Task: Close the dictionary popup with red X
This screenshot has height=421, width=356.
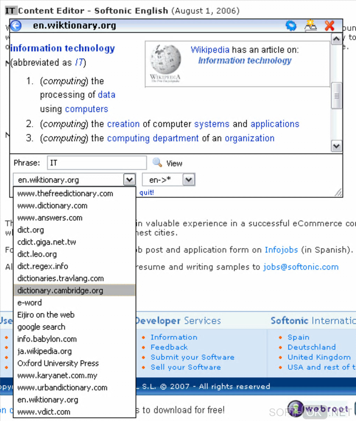Action: (329, 25)
